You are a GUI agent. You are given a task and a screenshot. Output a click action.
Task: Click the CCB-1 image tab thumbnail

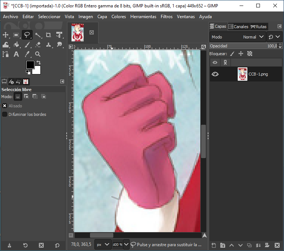point(77,33)
